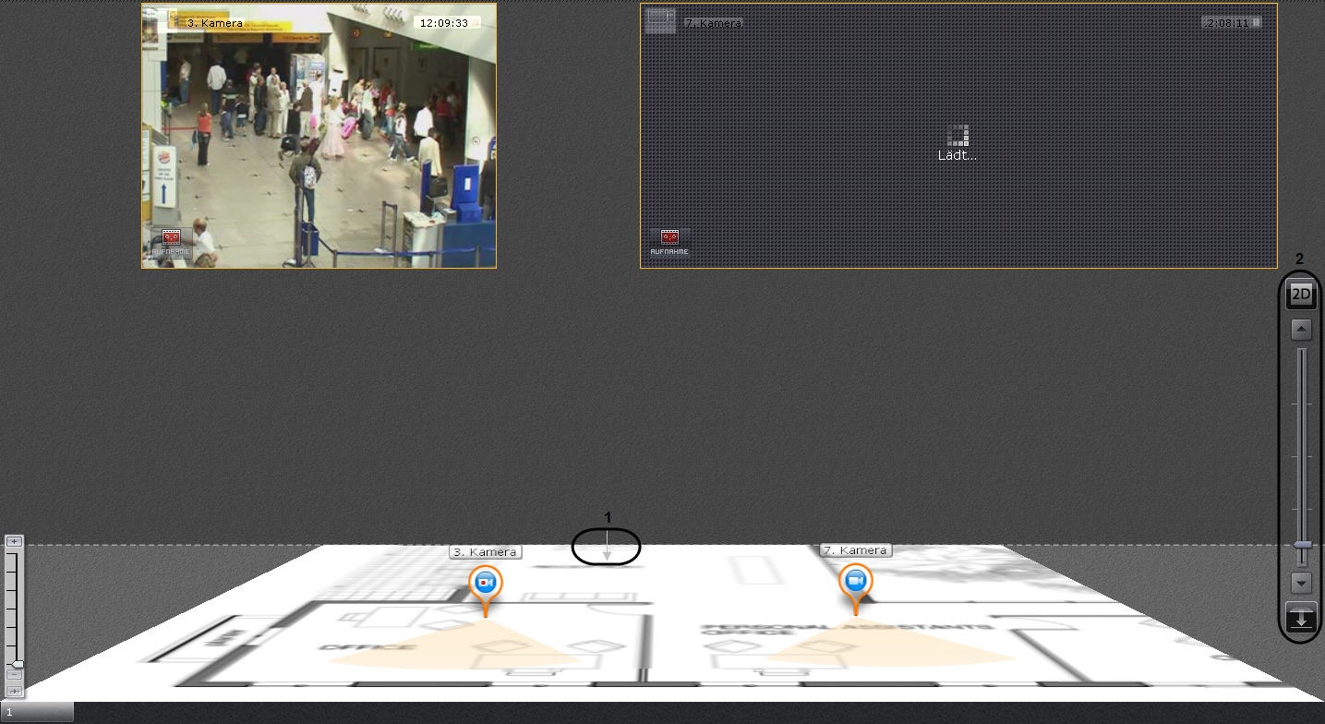Click the 3. Kamera pin icon on the map

tap(486, 585)
